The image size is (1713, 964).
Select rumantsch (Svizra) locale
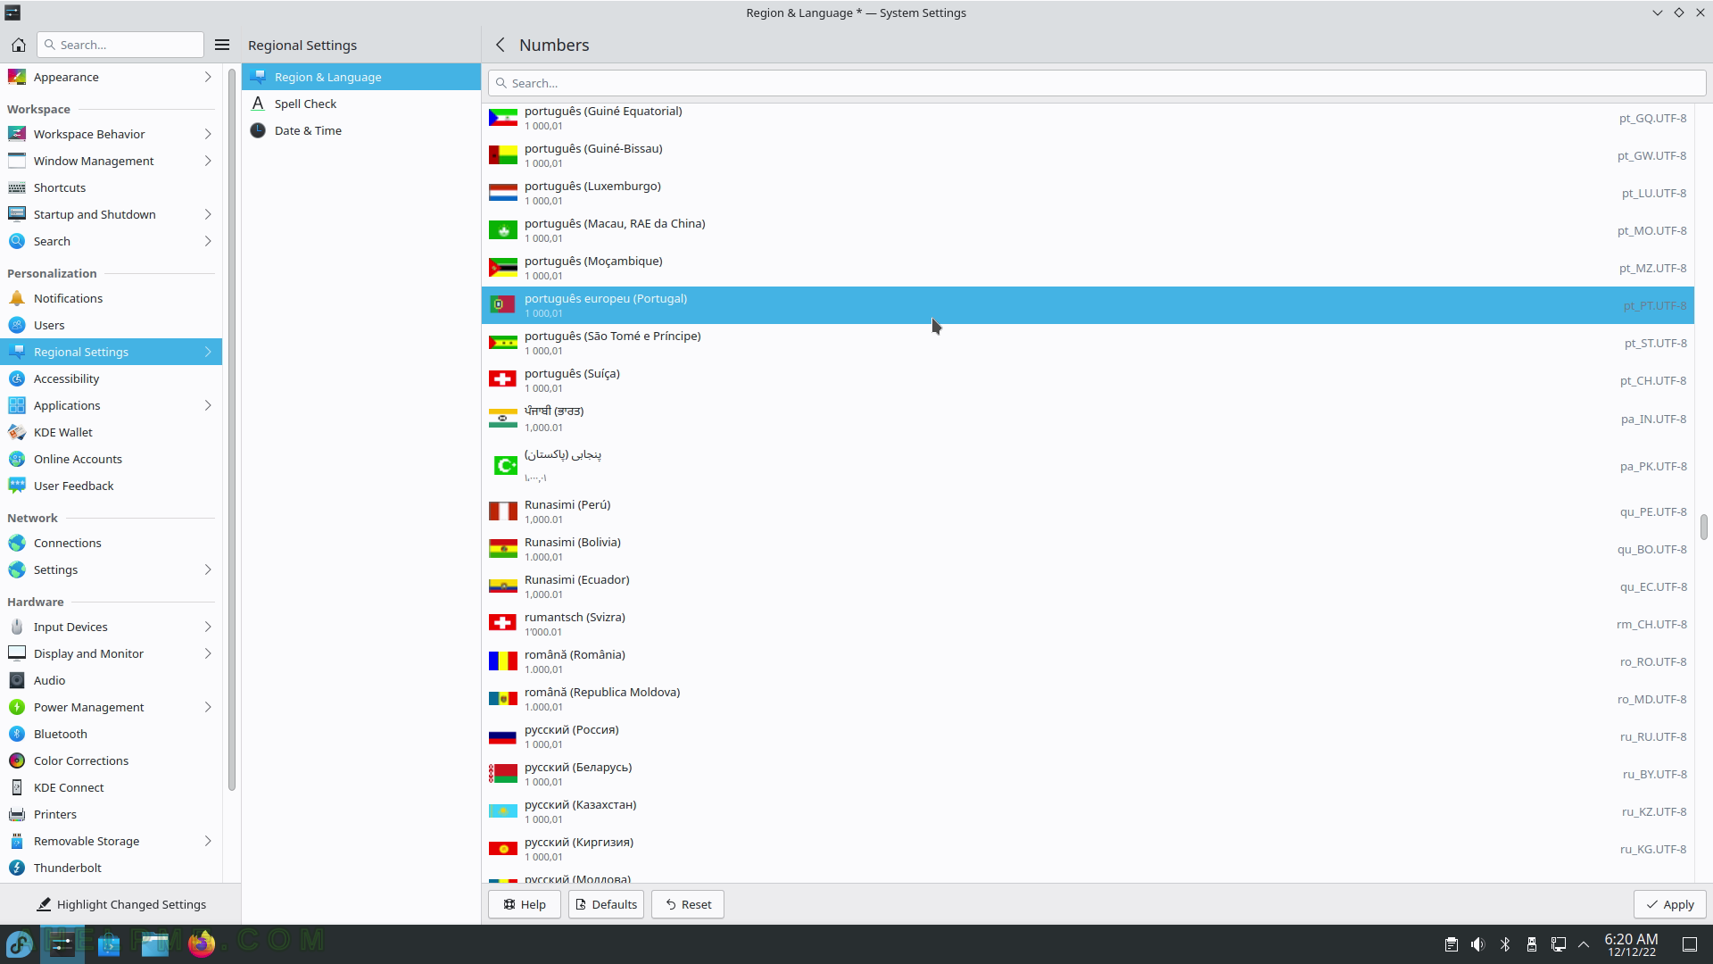(x=1088, y=624)
